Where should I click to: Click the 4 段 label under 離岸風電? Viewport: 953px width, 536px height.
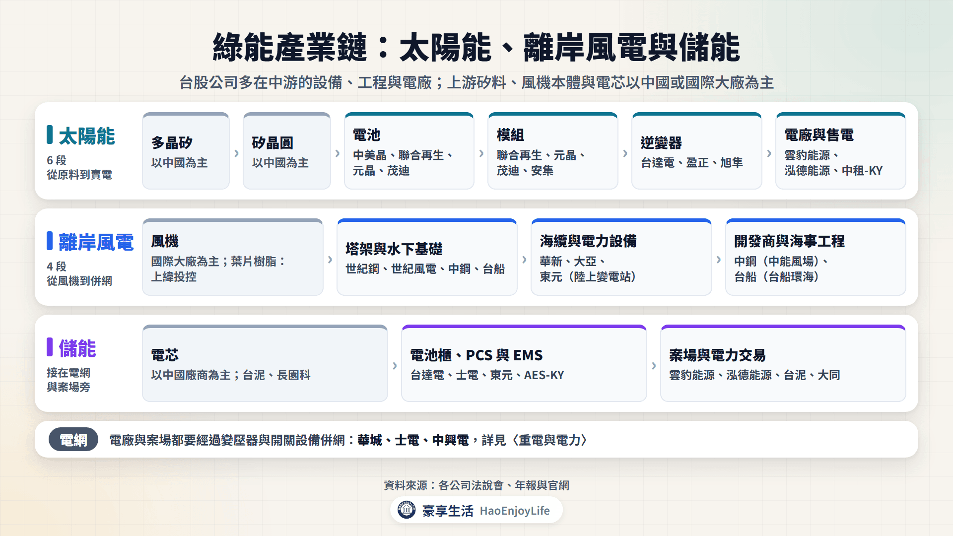tap(57, 267)
